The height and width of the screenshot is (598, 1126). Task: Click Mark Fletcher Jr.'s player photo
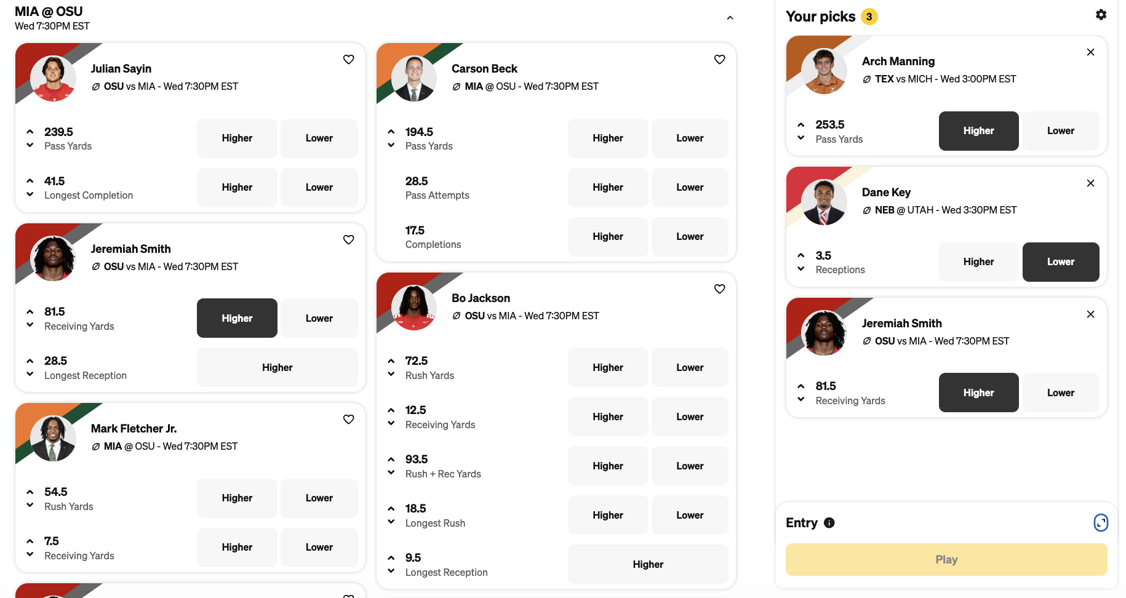[x=53, y=439]
